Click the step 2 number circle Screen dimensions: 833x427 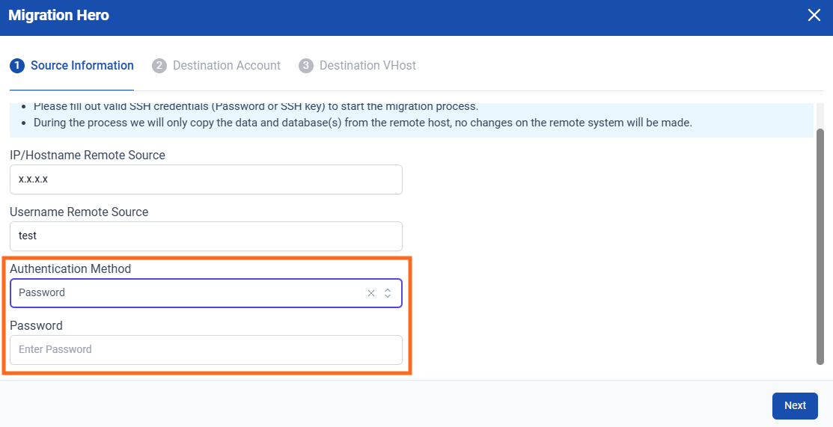pyautogui.click(x=159, y=66)
